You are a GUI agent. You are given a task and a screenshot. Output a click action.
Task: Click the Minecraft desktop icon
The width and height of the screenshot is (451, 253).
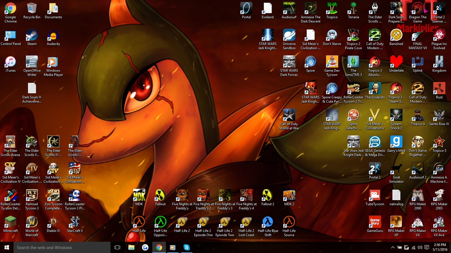coord(10,225)
